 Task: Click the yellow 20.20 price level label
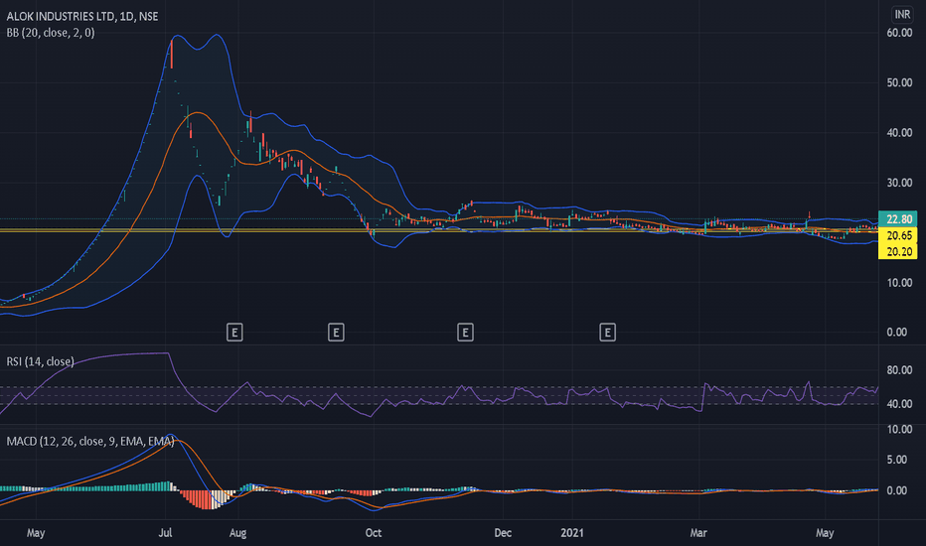pos(898,251)
